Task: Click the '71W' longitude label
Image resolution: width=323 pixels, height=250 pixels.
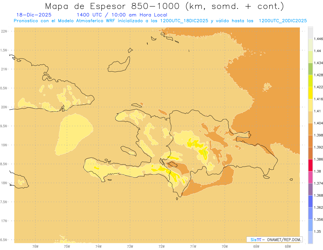Action: 193,246
